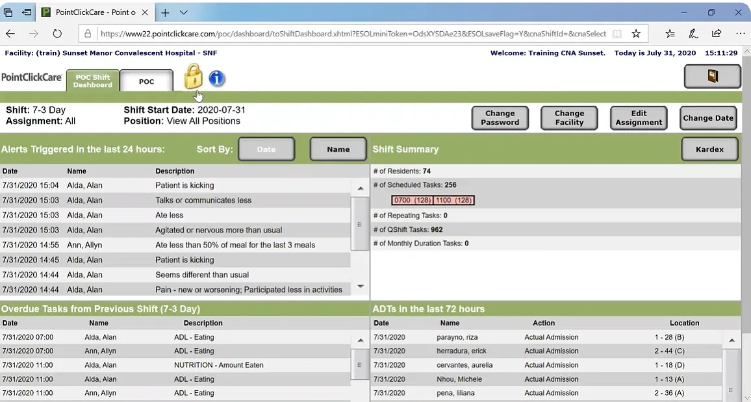Screen dimensions: 751x402
Task: Select 'Agitated or nervous more than usual' alert
Action: coord(175,230)
